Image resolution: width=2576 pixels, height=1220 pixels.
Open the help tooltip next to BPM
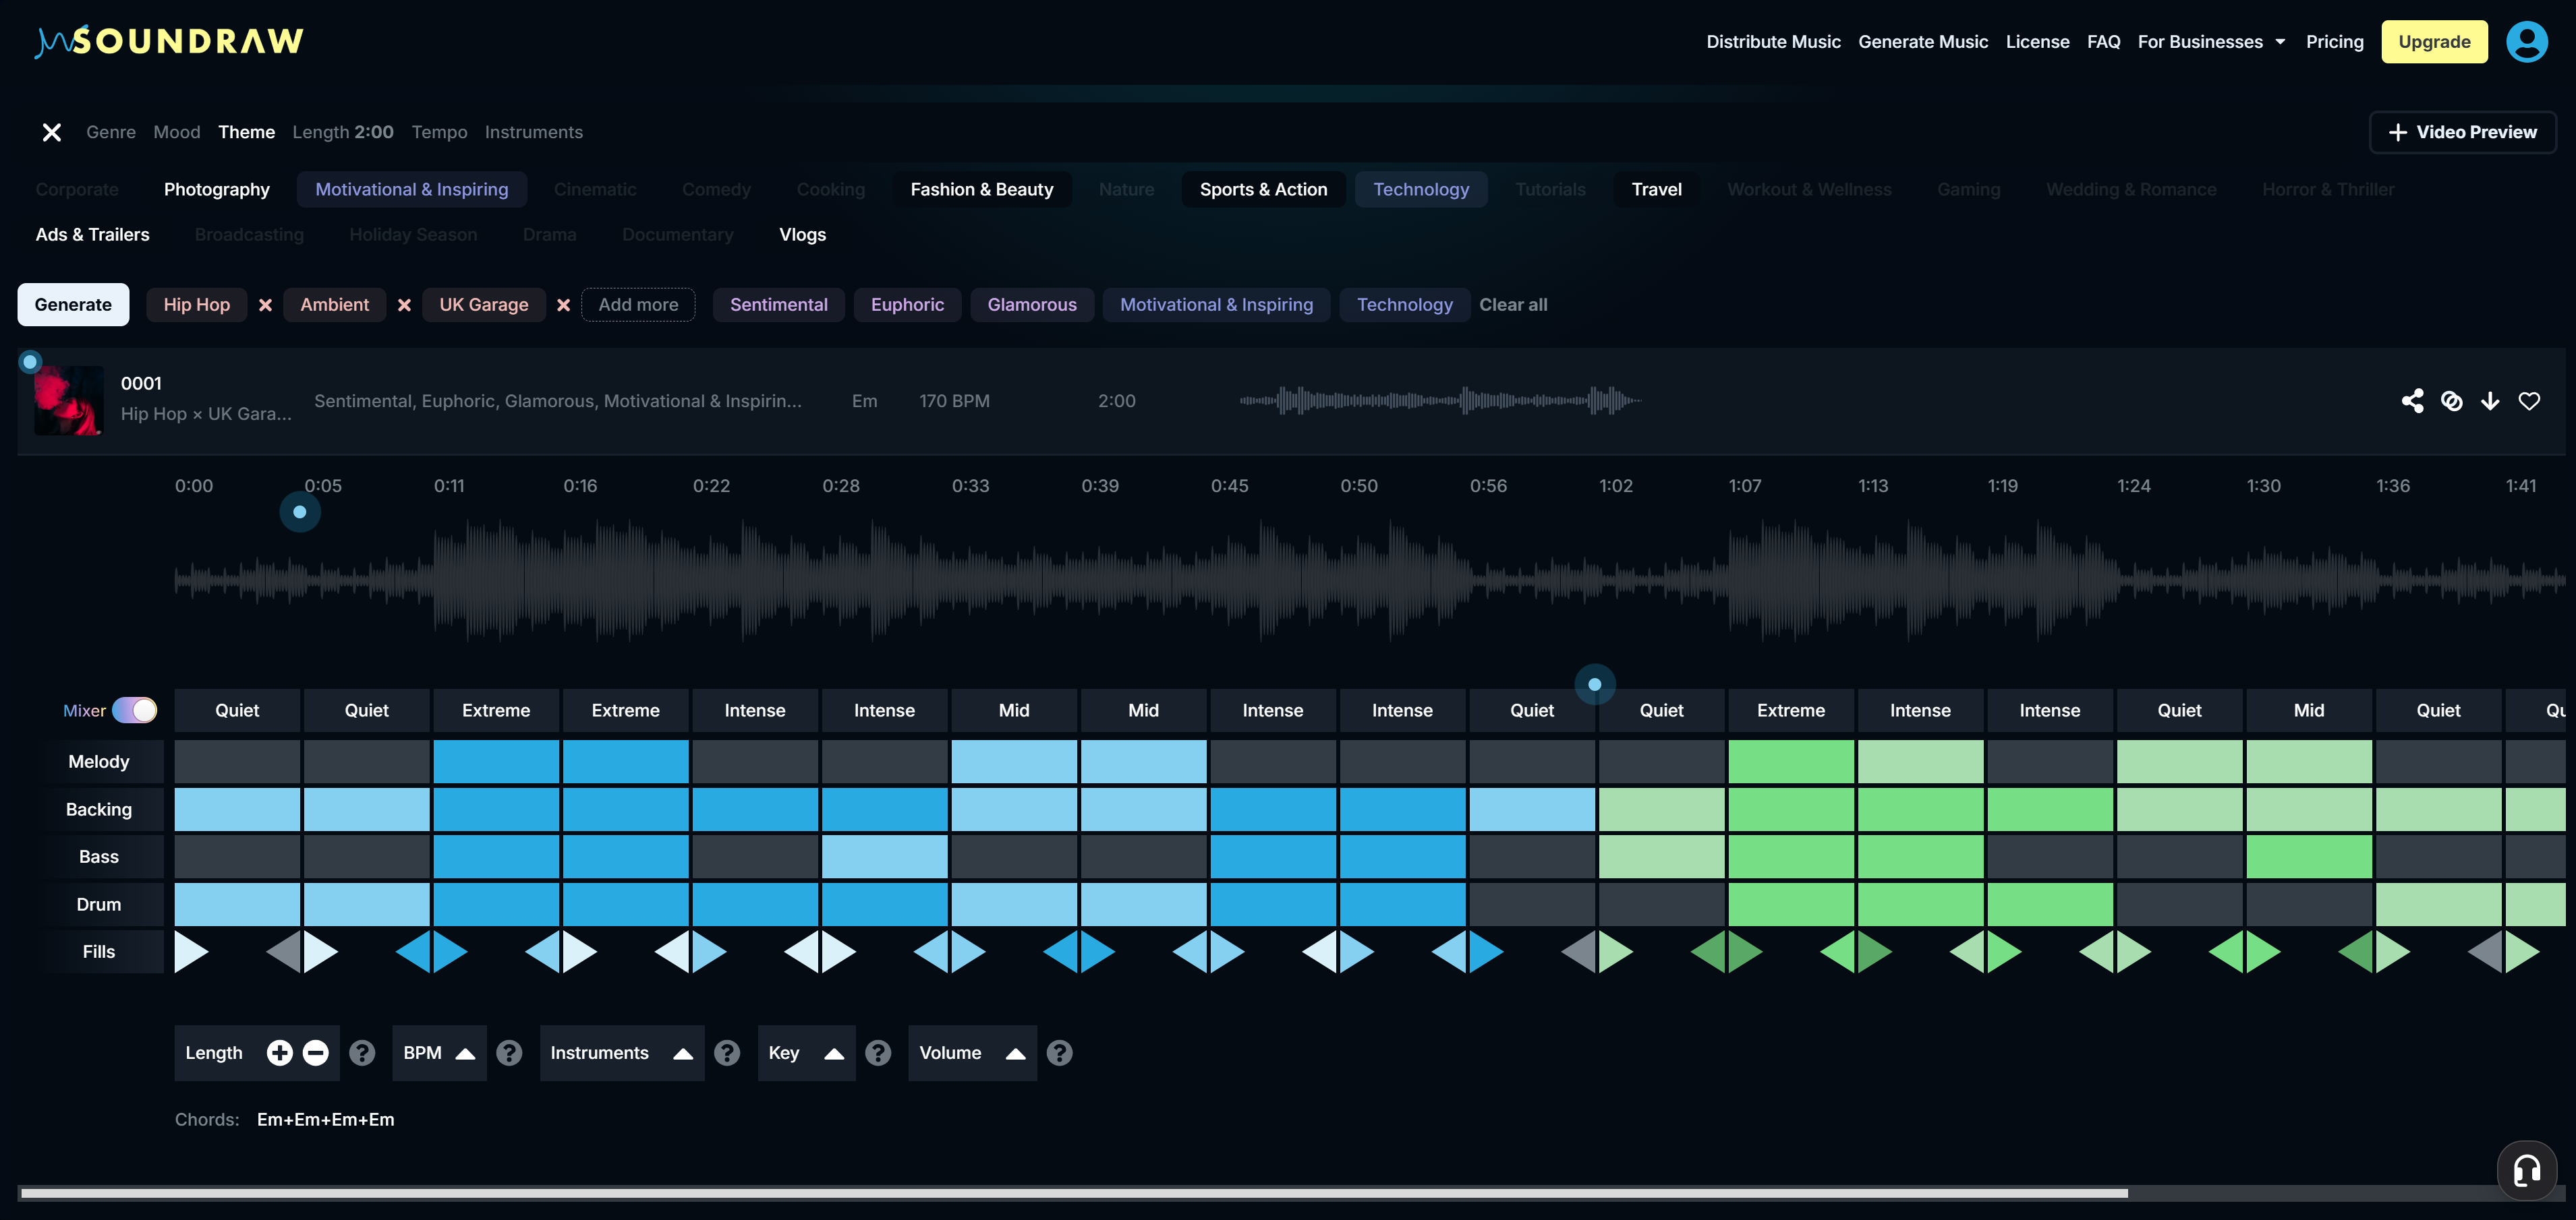(510, 1052)
